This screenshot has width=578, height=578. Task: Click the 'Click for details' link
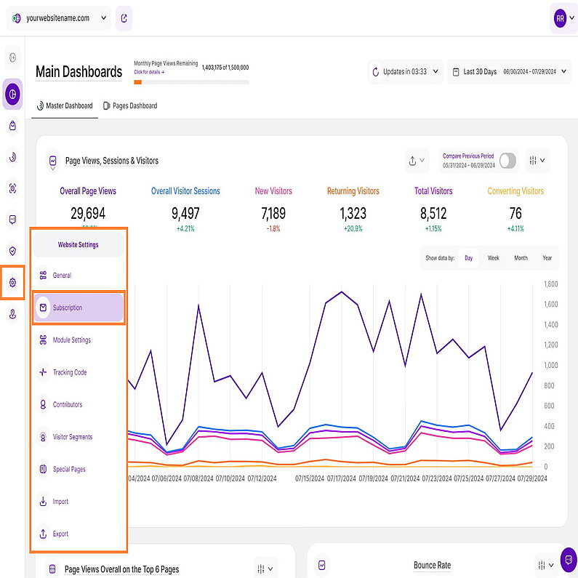(149, 73)
